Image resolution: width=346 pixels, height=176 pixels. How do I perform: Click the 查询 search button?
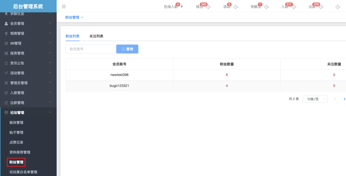127,49
